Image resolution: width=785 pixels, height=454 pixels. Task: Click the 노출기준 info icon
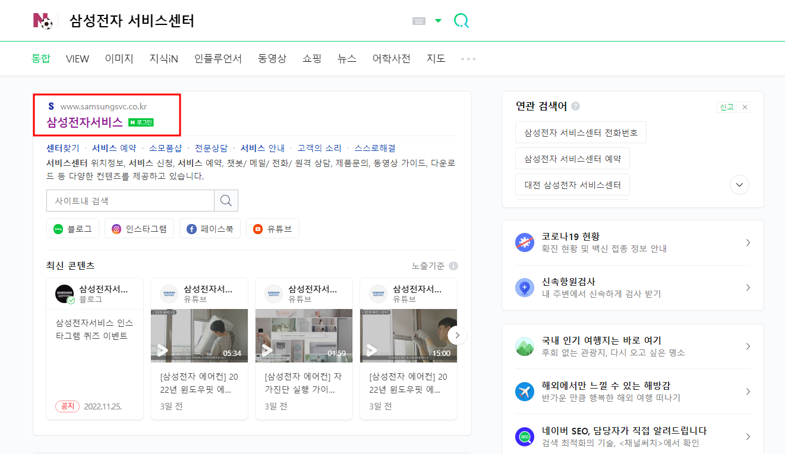pos(453,266)
